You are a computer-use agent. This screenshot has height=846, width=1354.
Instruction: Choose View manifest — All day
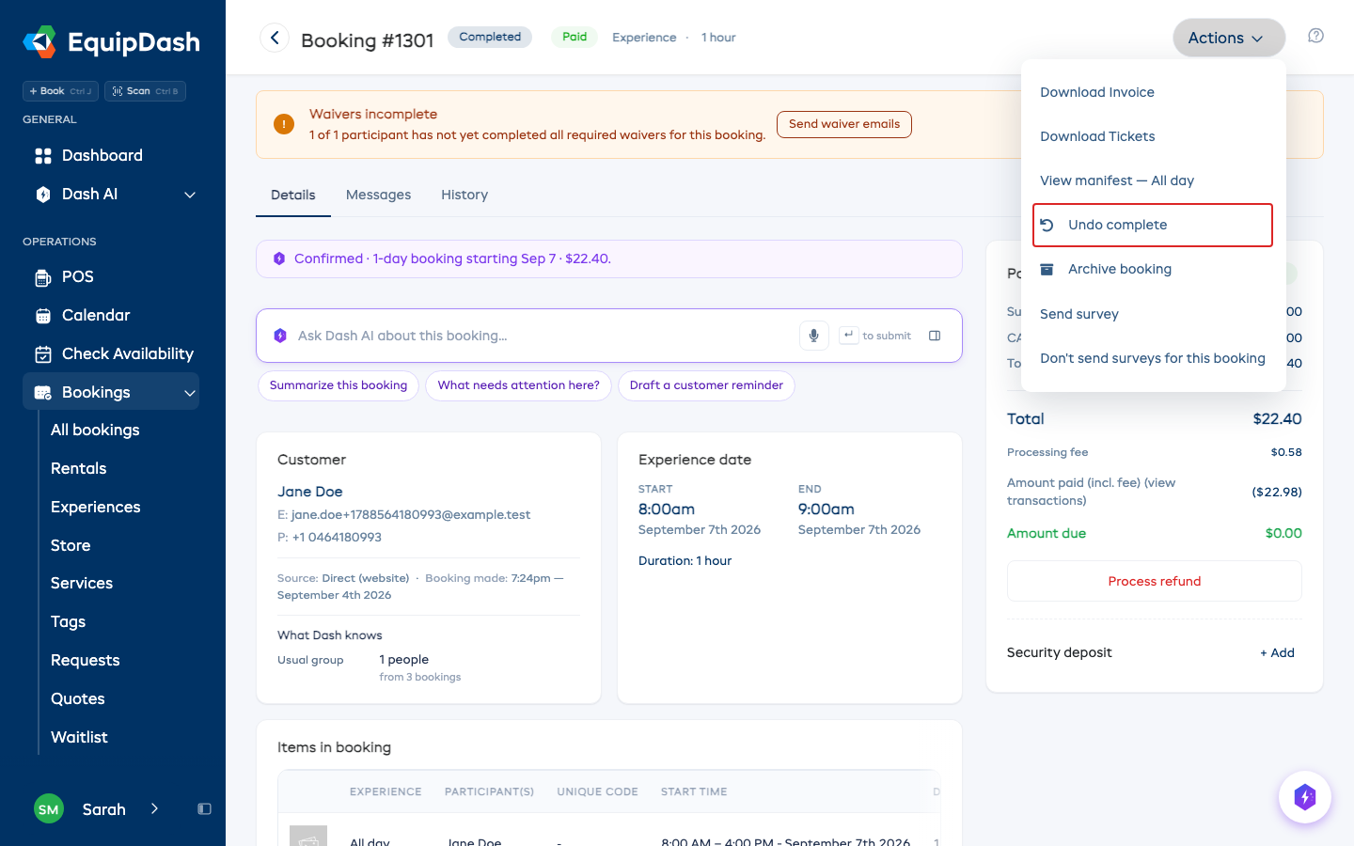click(x=1153, y=180)
